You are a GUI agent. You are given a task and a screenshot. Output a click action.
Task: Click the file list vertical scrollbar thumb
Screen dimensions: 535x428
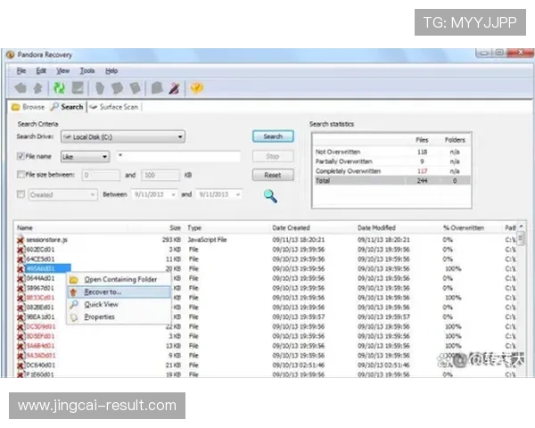pyautogui.click(x=521, y=238)
